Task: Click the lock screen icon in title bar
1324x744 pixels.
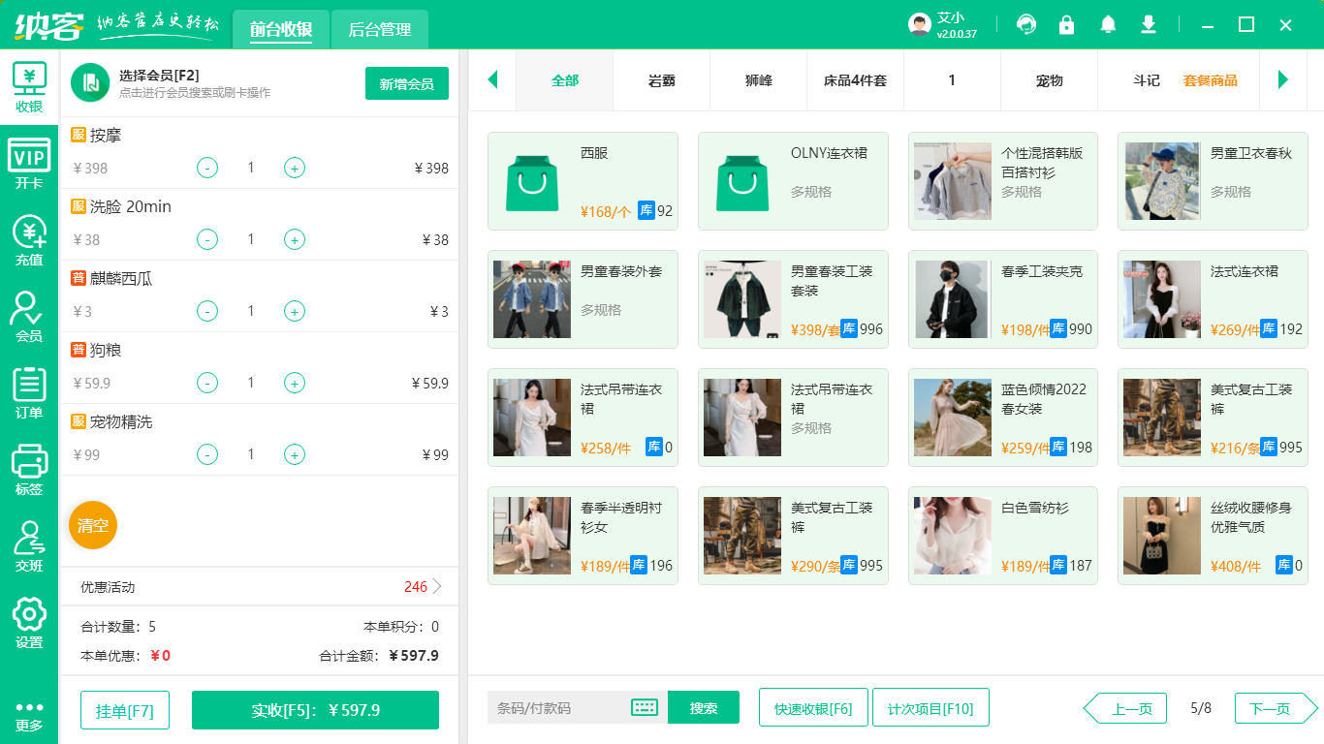Action: [1067, 24]
